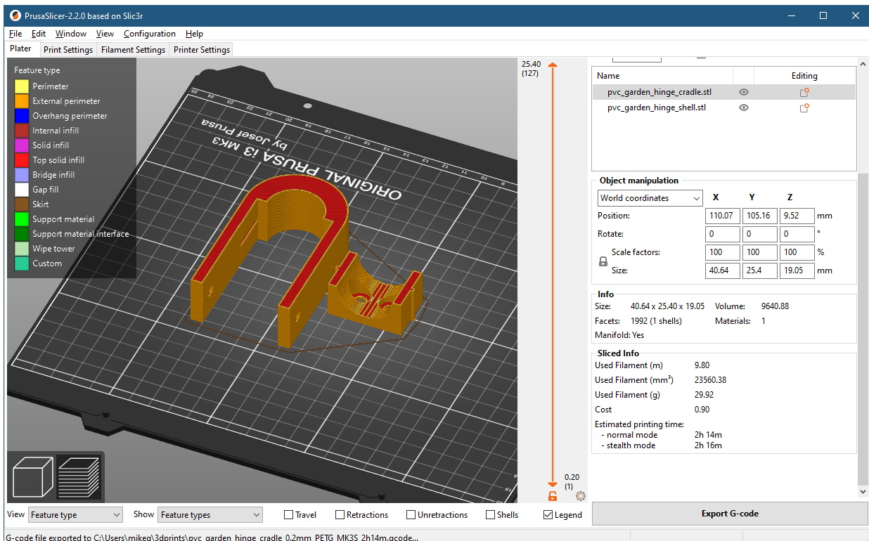This screenshot has height=541, width=869.
Task: Open the Help menu
Action: pyautogui.click(x=194, y=34)
